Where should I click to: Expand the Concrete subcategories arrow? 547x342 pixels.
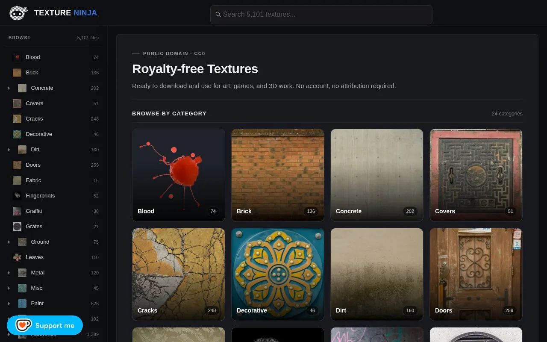(9, 88)
